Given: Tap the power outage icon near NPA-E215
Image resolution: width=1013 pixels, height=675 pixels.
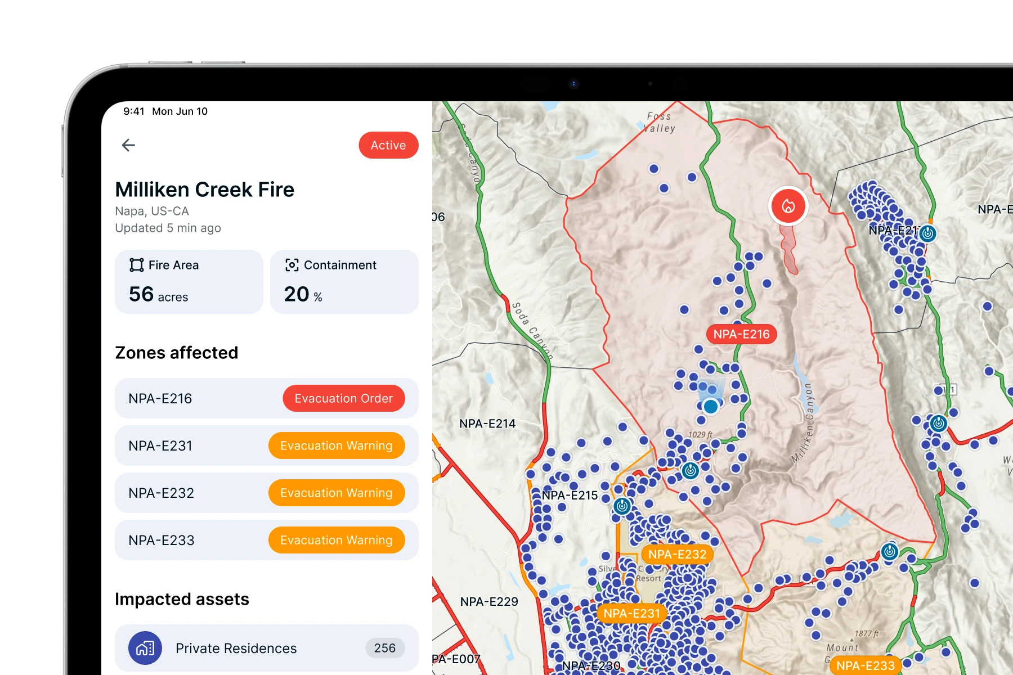Looking at the screenshot, I should [622, 505].
